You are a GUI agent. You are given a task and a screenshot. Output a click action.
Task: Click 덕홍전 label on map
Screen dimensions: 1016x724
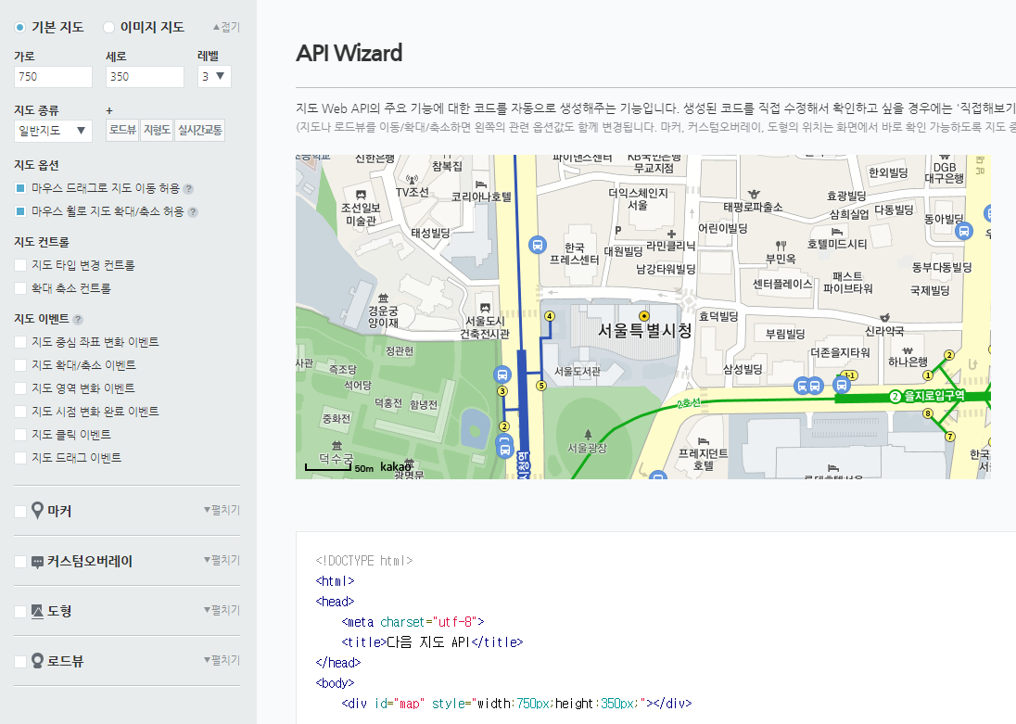(388, 403)
